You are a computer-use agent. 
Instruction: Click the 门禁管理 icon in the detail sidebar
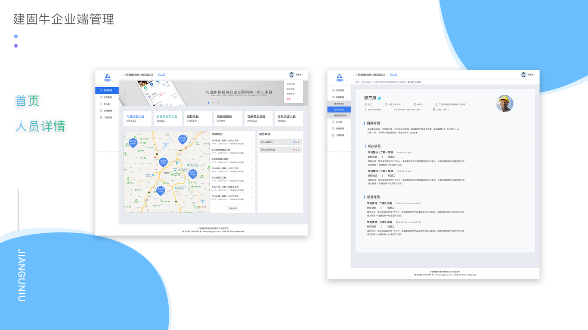[334, 135]
